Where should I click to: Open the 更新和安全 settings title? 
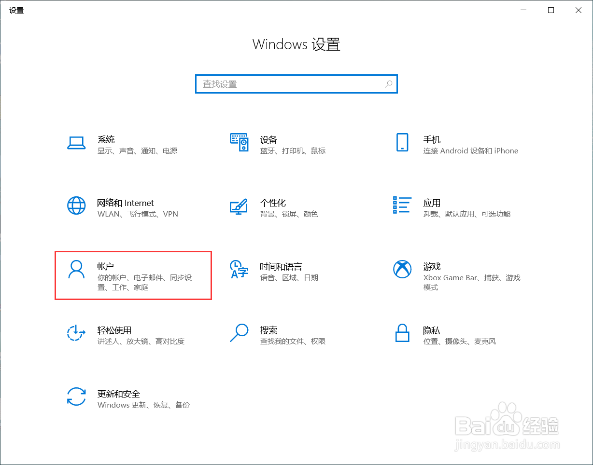(x=119, y=394)
